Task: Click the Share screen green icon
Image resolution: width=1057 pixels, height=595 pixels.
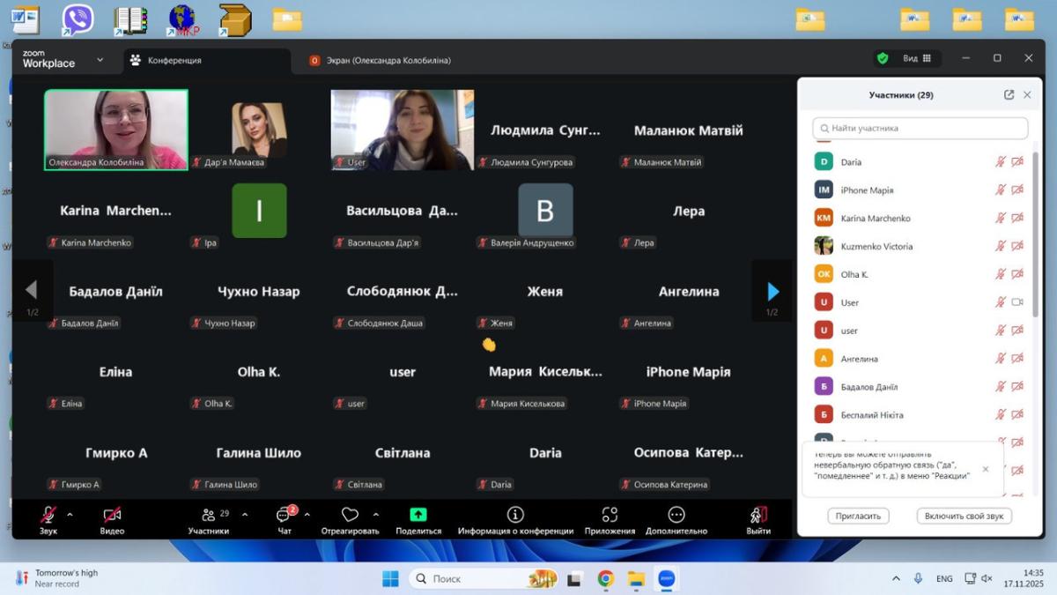Action: (418, 515)
